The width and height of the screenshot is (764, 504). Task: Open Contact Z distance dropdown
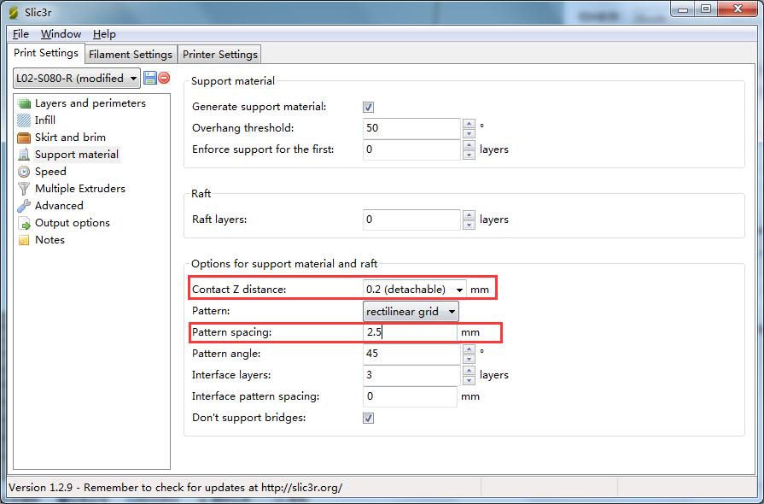point(459,290)
